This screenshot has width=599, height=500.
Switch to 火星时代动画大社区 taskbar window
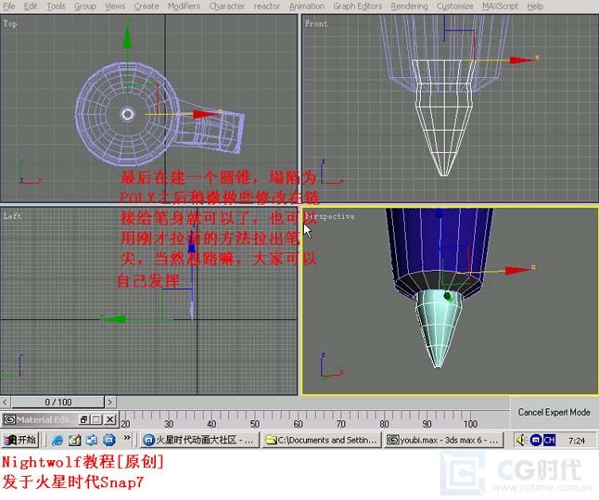198,440
